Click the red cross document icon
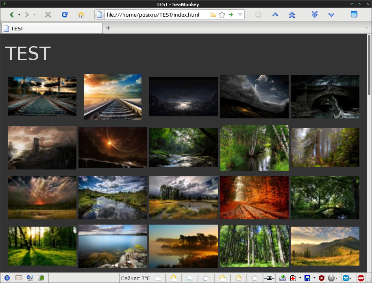 coord(293,278)
